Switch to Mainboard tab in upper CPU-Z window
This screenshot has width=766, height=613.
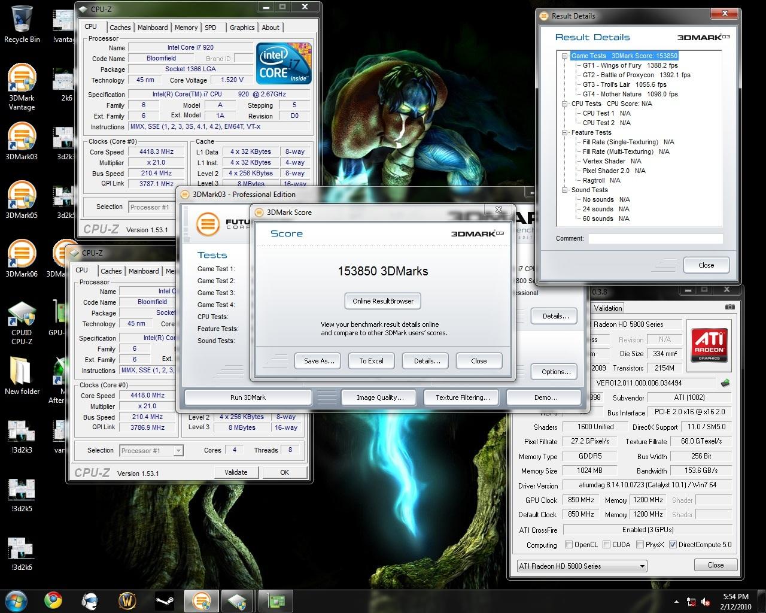click(153, 28)
